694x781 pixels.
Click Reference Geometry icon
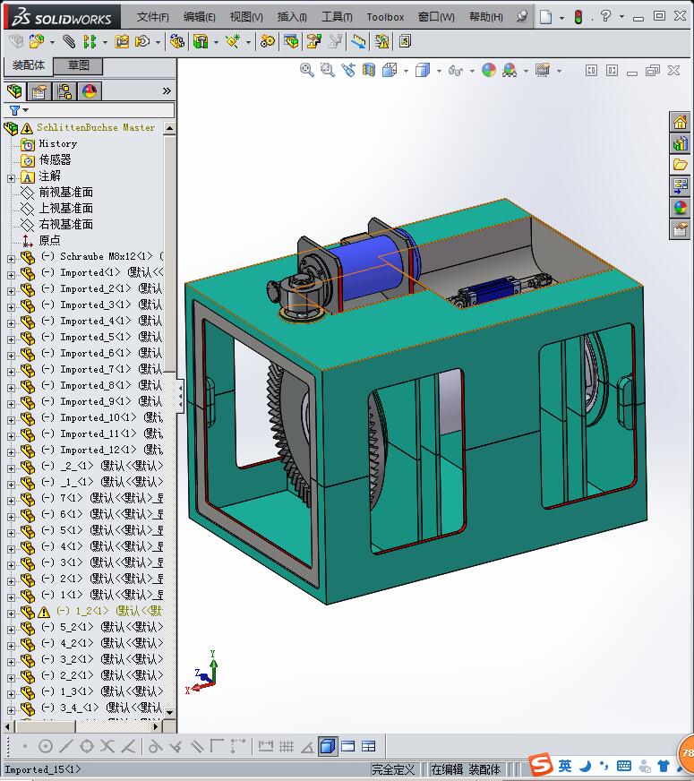(233, 41)
